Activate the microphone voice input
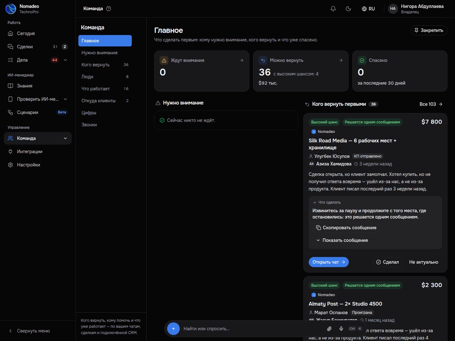The height and width of the screenshot is (341, 455). coord(341,329)
